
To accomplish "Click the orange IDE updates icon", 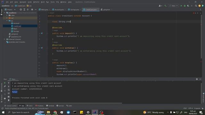I will 200,6.
